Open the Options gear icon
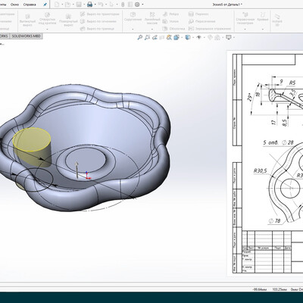This screenshot has height=303, width=303. 137,5
